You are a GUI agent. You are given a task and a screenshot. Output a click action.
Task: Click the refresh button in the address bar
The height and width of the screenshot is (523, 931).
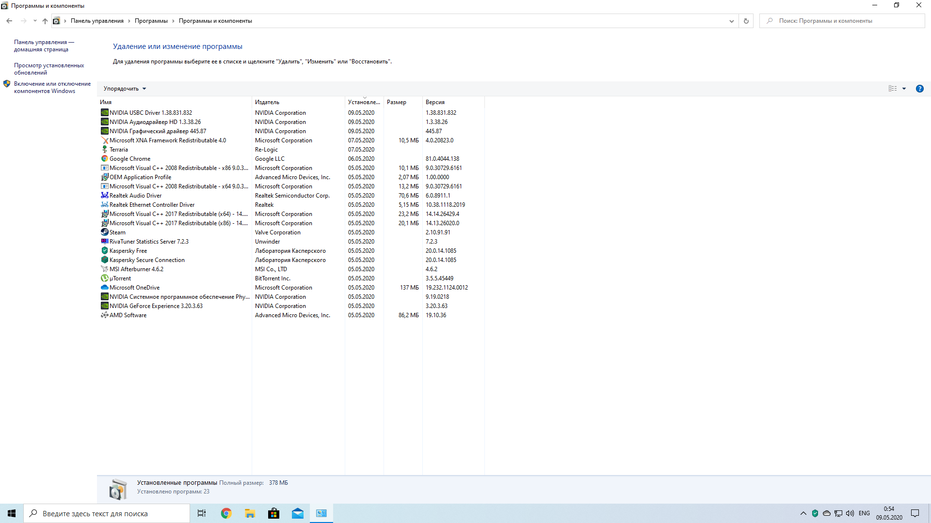tap(746, 21)
